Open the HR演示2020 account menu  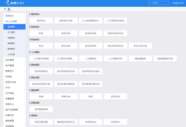pos(178,3)
